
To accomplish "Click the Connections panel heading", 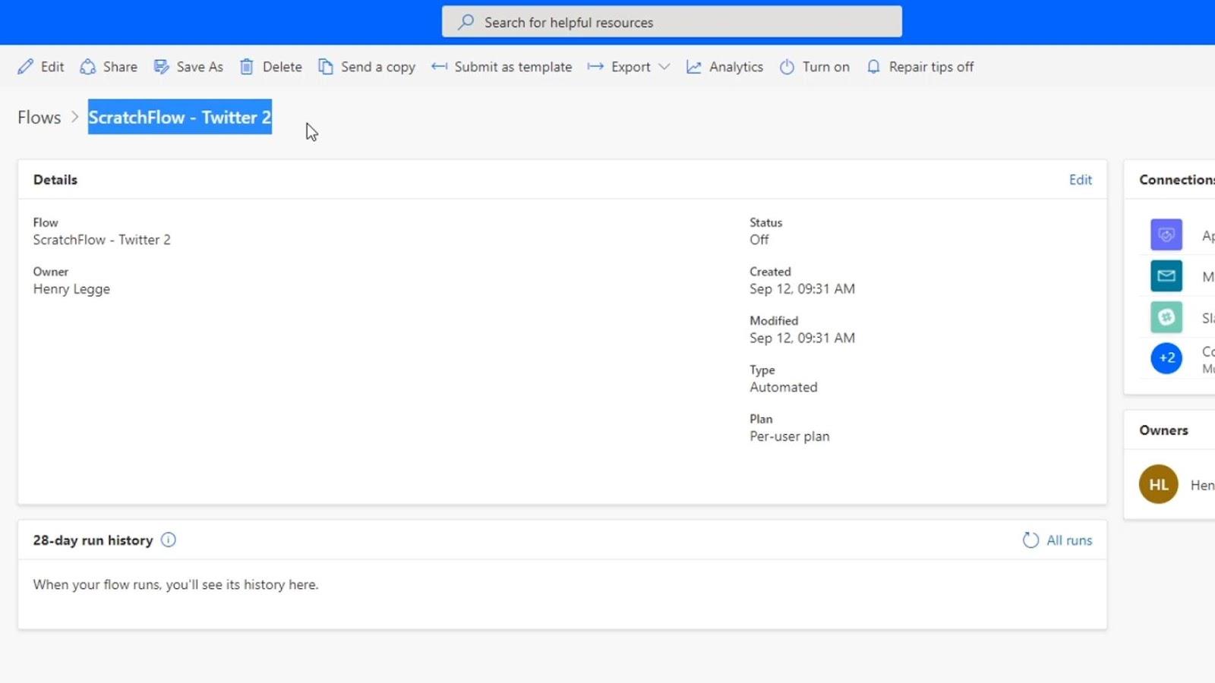I will [x=1176, y=180].
